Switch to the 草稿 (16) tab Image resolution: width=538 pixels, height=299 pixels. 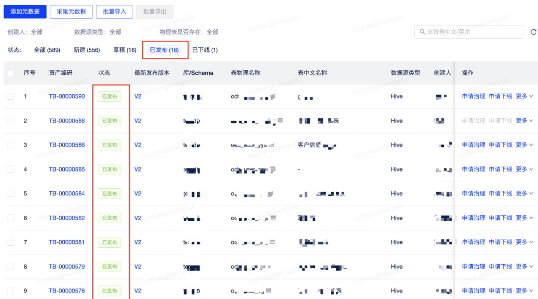124,50
